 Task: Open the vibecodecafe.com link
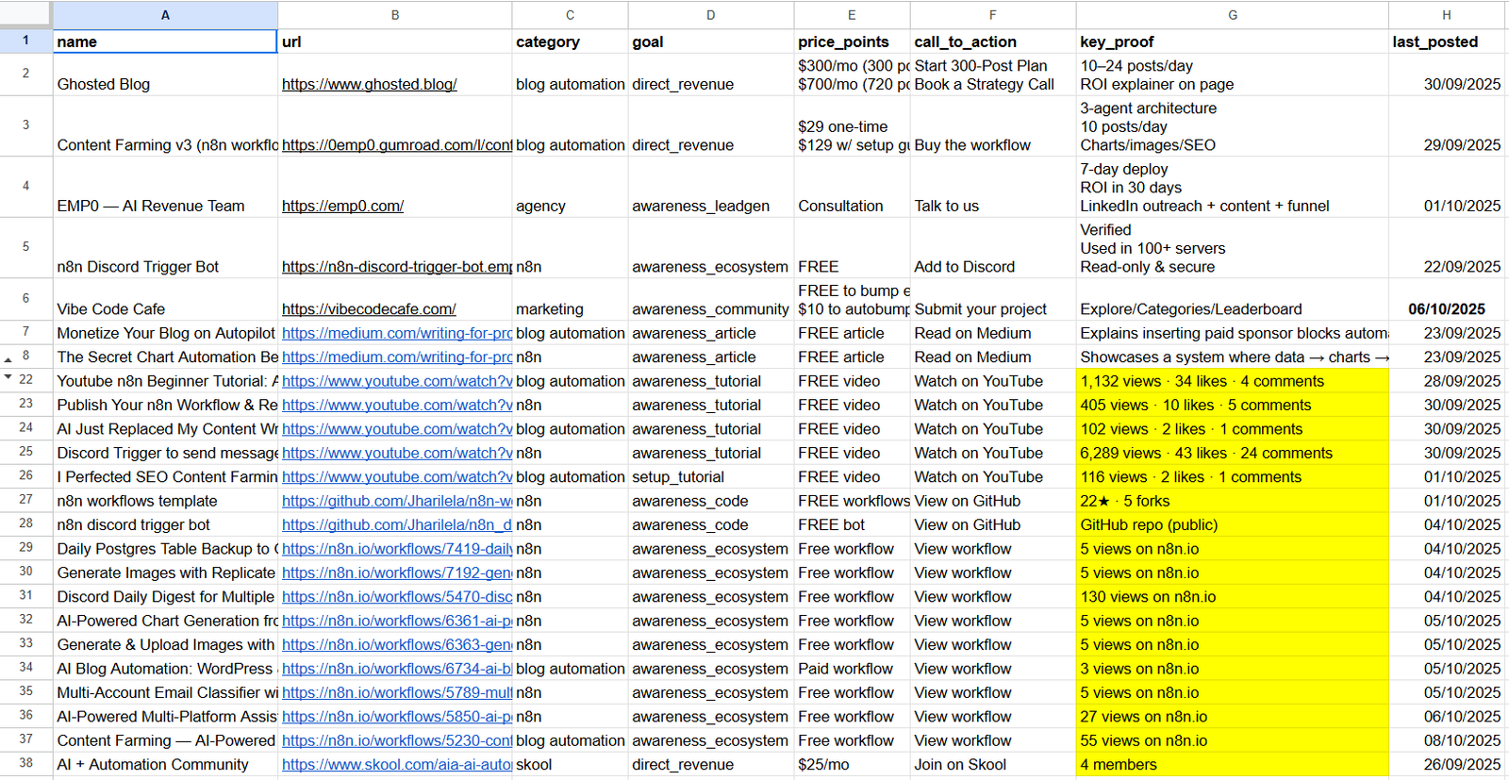pos(369,308)
